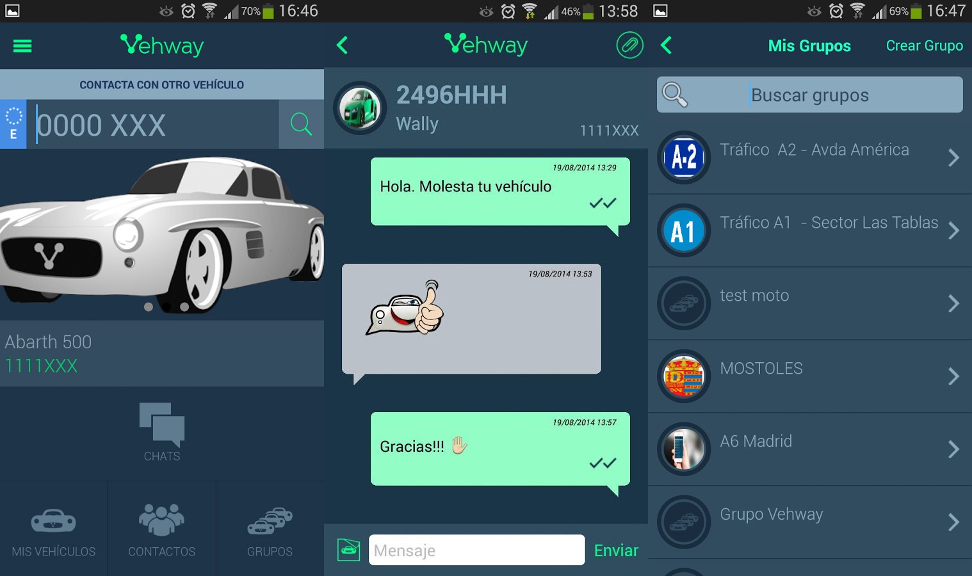
Task: Expand Tráfico A2 - Avda América group
Action: pyautogui.click(x=953, y=157)
